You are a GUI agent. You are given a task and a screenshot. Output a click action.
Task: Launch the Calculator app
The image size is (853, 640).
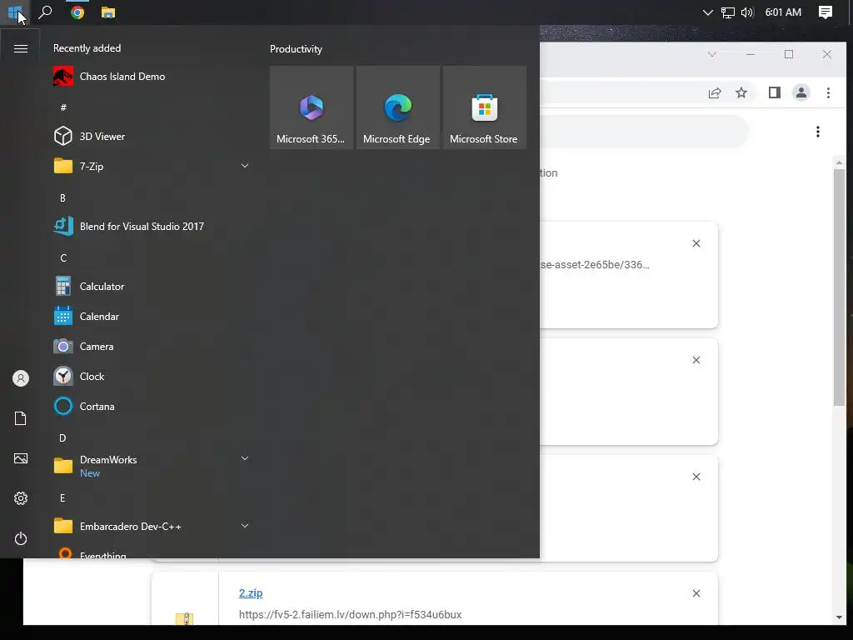click(152, 287)
